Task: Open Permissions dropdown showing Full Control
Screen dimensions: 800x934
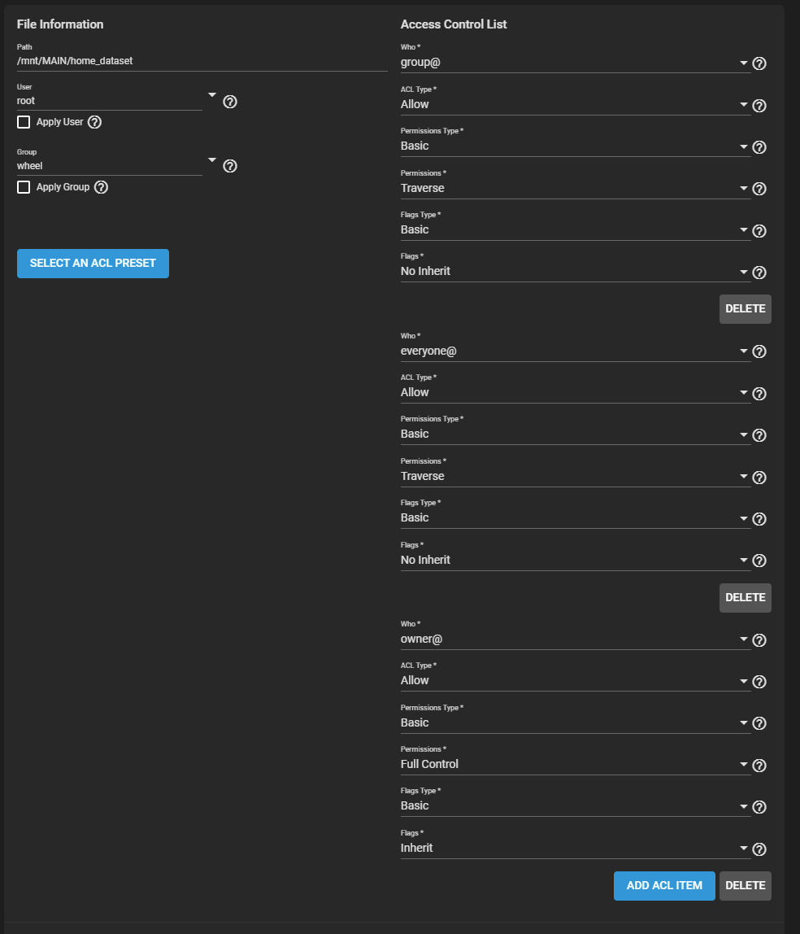Action: (575, 764)
